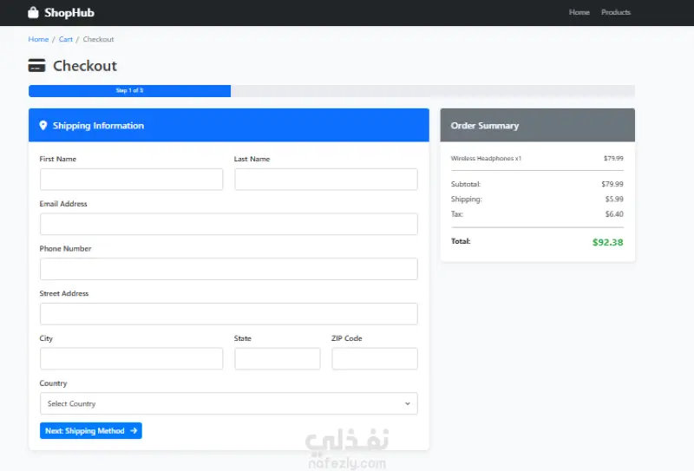Click the Shipping $5.99 value

[614, 200]
